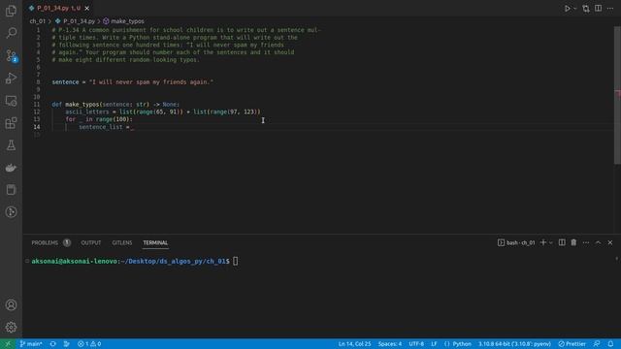Screen dimensions: 621x349
Task: Open the Explorer view in activity bar
Action: pos(11,11)
